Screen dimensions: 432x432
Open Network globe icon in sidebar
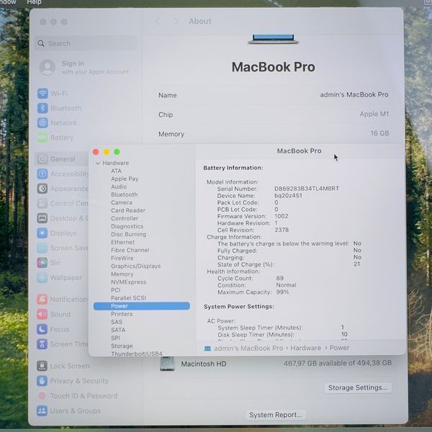(42, 122)
